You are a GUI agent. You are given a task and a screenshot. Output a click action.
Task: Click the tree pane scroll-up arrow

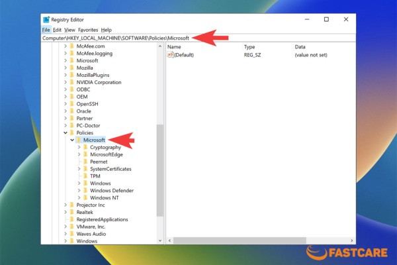coord(160,46)
